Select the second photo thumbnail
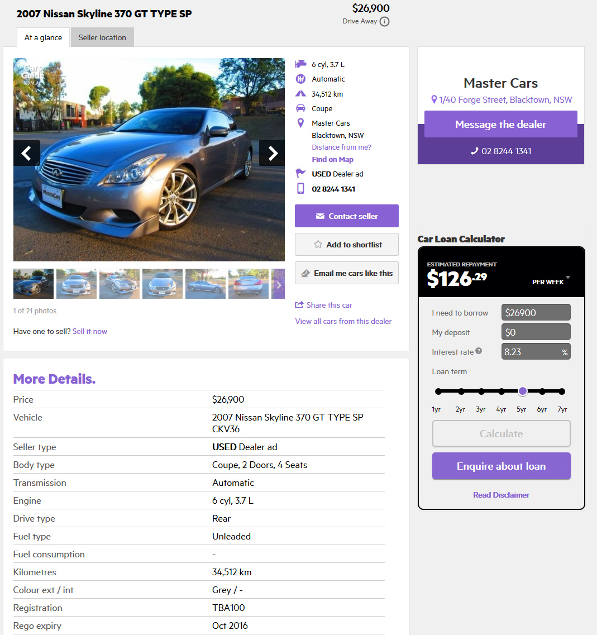Screen dimensions: 597x635 [76, 284]
